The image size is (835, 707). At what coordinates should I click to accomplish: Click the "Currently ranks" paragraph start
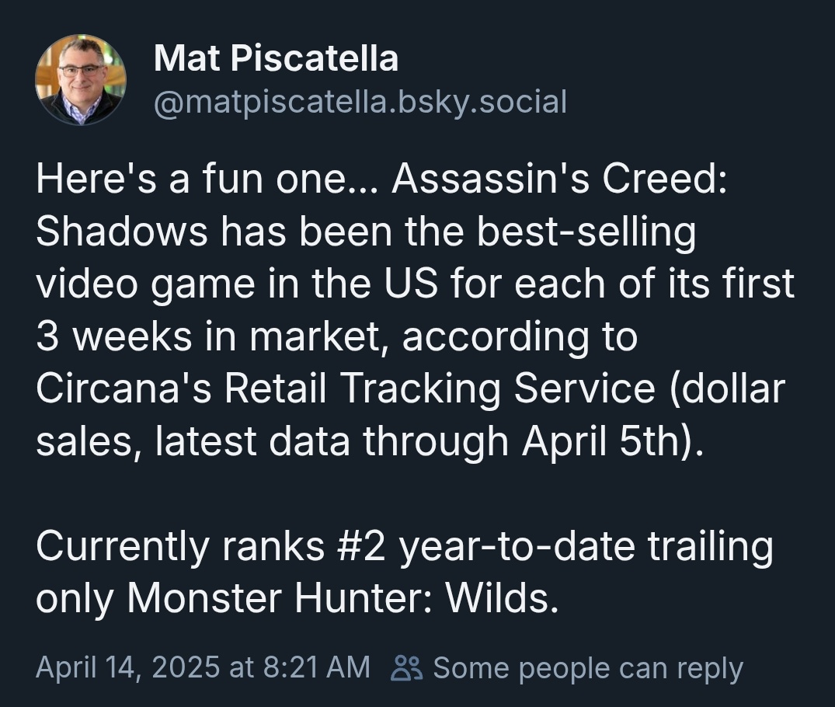pos(180,549)
